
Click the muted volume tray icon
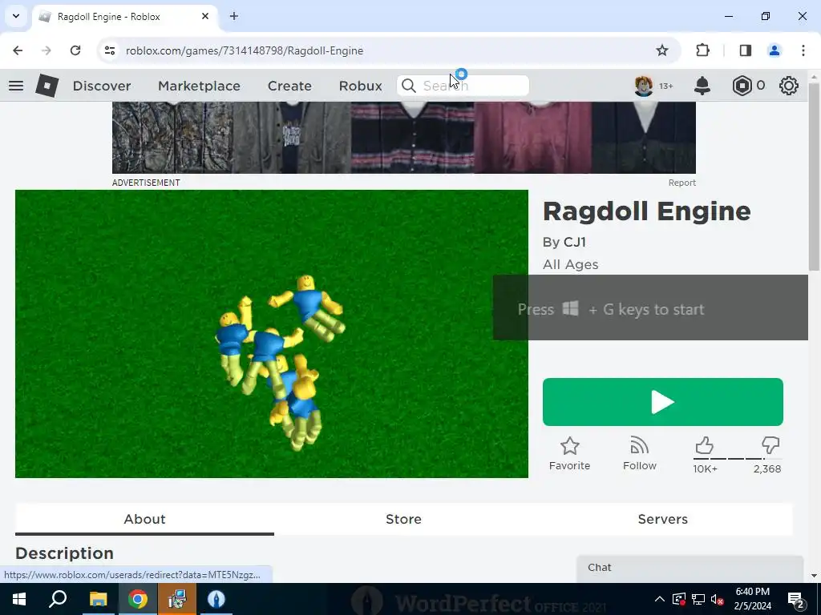pyautogui.click(x=718, y=599)
